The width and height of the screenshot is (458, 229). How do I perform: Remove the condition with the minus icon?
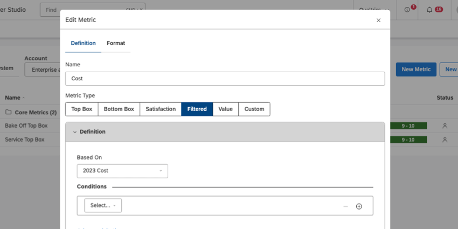[x=345, y=206]
